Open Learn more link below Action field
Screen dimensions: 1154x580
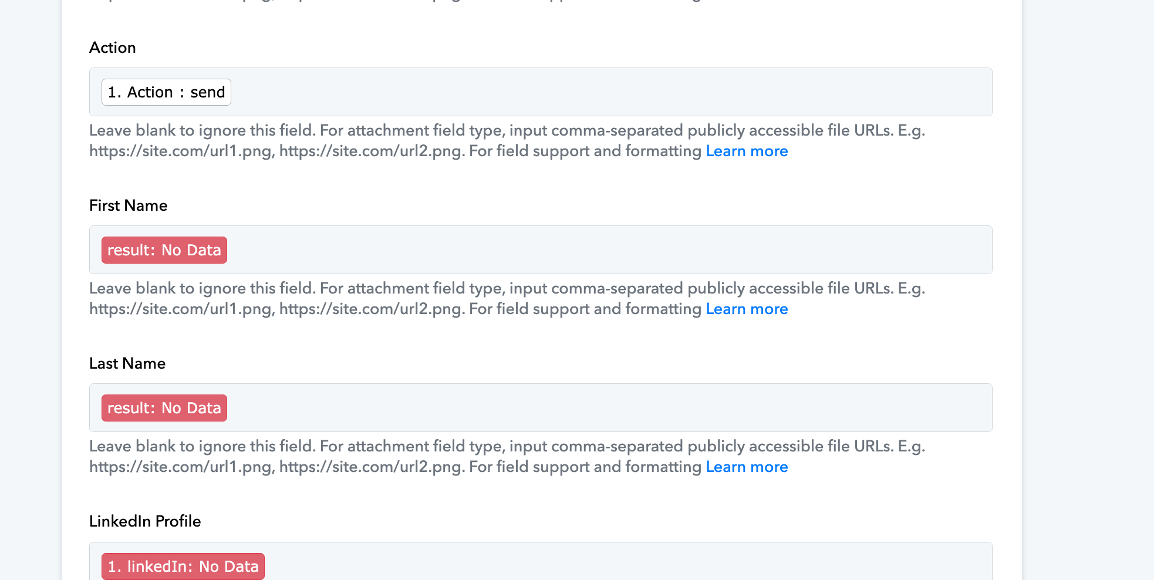(747, 151)
